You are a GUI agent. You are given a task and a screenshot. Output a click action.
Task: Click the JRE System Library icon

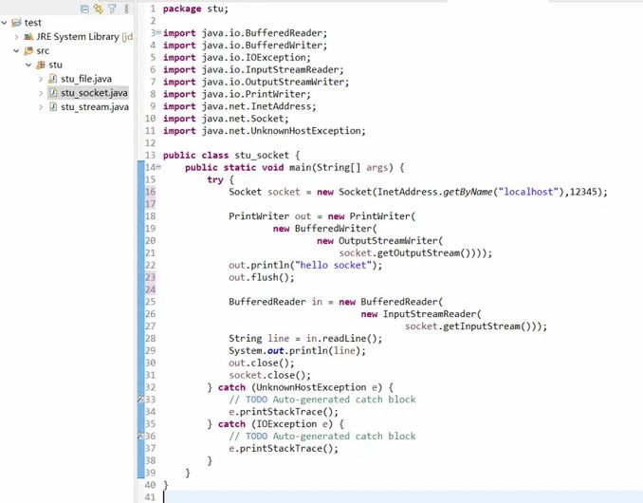point(28,36)
